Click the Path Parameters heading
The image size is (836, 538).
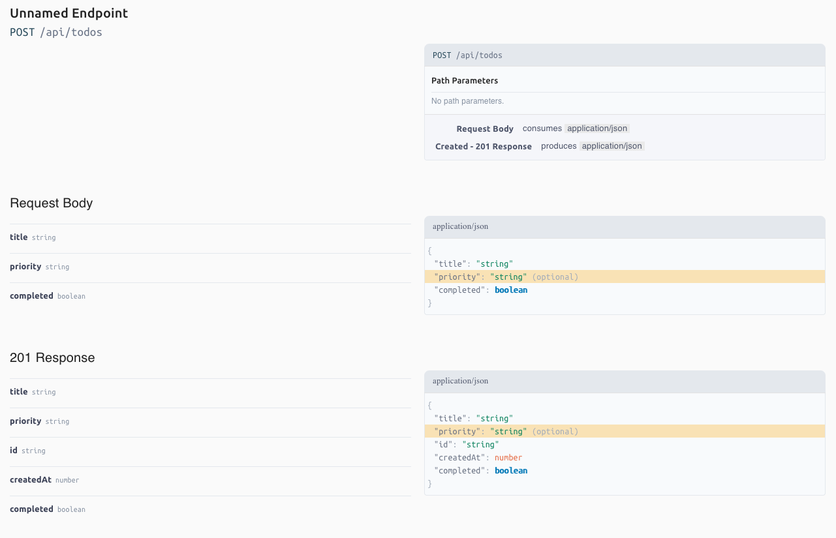[x=465, y=81]
